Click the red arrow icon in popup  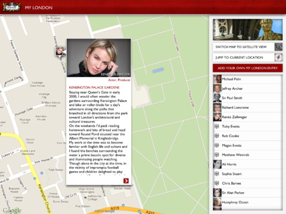126,181
